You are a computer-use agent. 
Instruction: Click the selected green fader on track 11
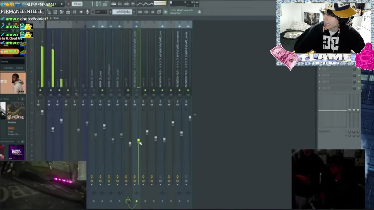[x=138, y=141]
